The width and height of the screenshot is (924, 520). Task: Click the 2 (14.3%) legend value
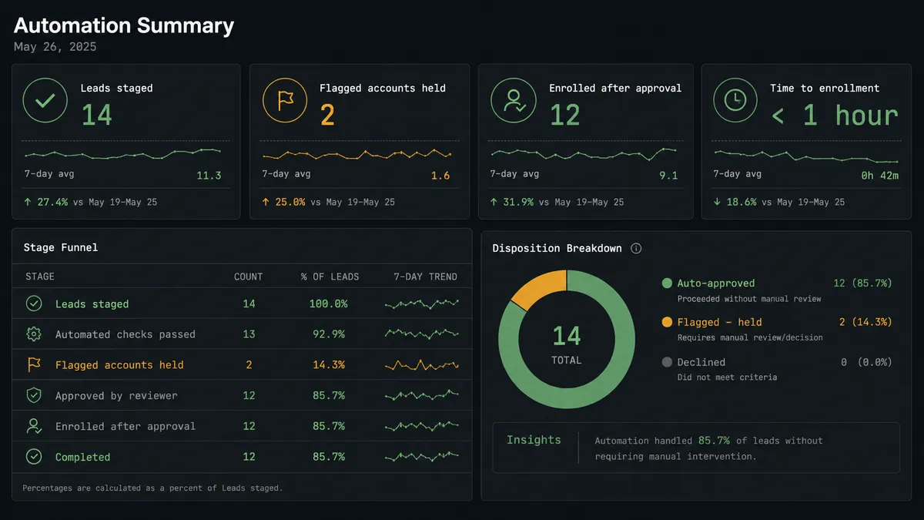coord(865,322)
